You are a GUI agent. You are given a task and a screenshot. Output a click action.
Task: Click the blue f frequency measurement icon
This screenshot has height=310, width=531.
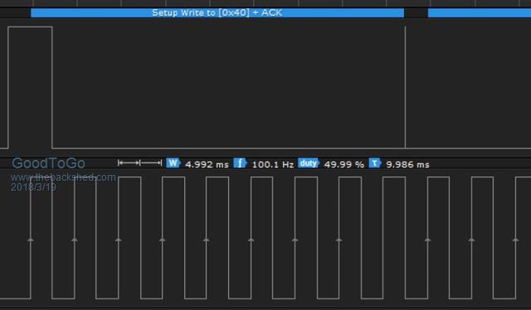(240, 163)
